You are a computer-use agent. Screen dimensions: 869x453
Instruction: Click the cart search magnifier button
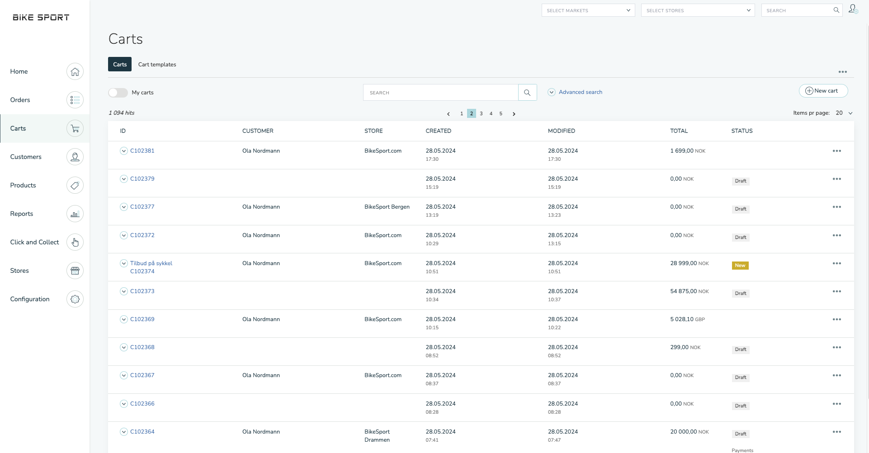click(527, 92)
